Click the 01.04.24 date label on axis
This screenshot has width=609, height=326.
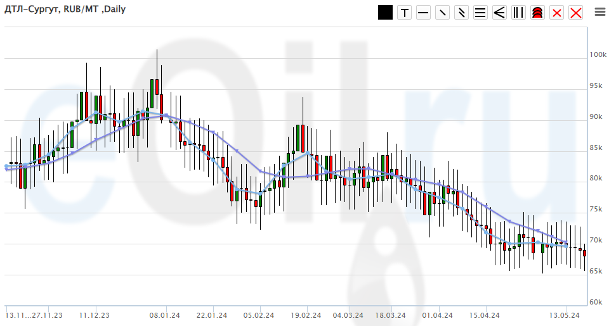[437, 315]
